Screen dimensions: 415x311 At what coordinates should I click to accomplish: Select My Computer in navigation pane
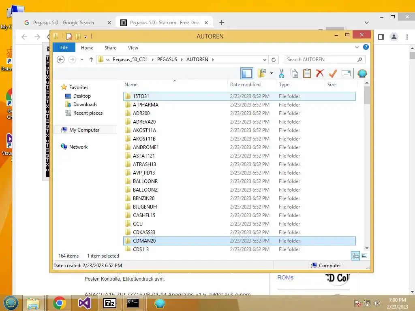84,130
